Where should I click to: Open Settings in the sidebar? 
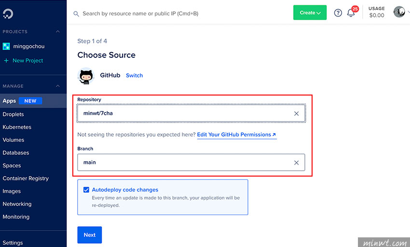(13, 243)
